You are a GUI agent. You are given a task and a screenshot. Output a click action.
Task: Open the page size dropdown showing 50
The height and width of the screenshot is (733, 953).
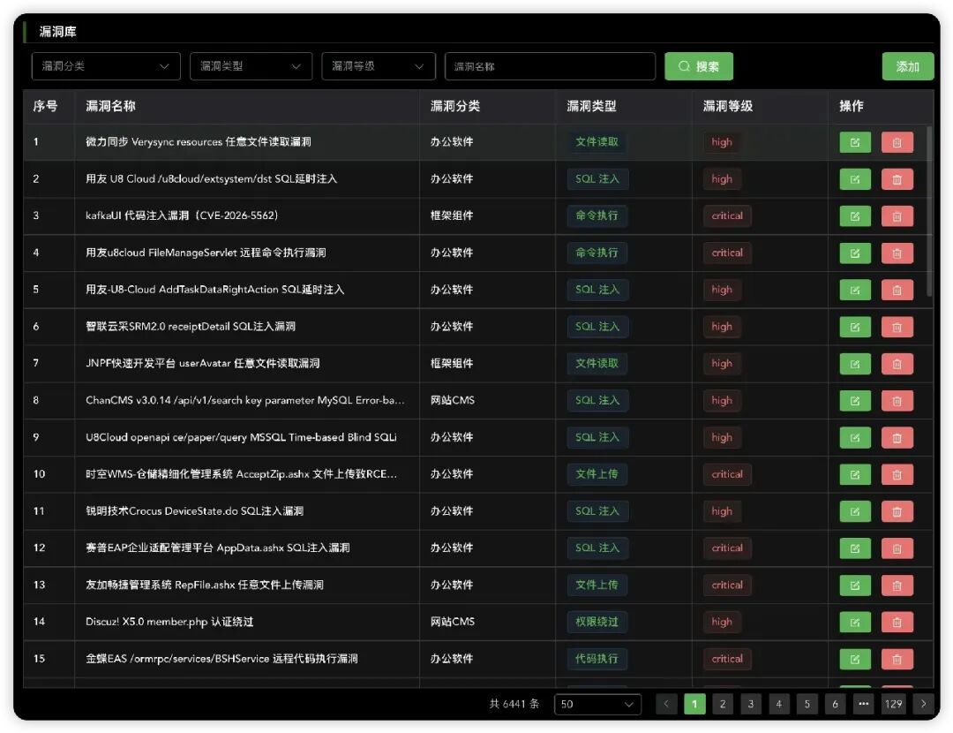tap(597, 704)
